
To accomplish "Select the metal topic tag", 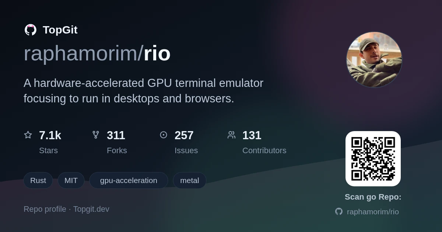I will [x=190, y=180].
